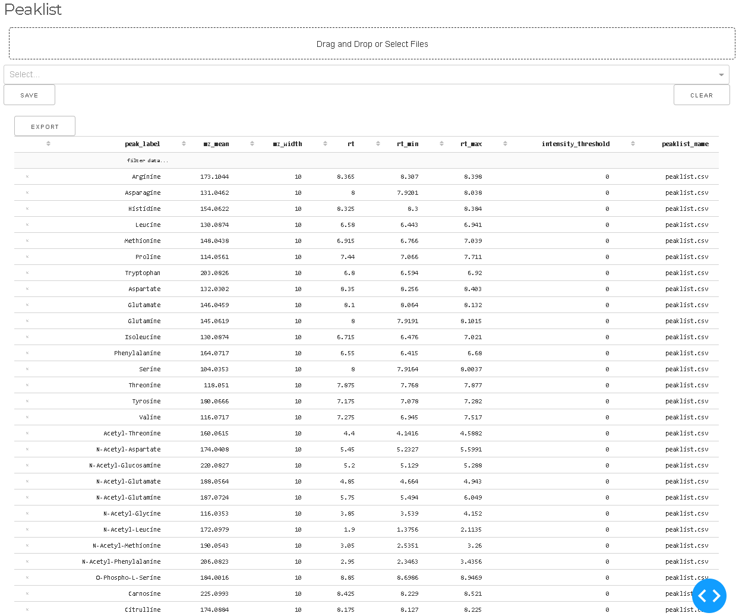
Task: Remove the Citrulline peak entry
Action: click(26, 609)
